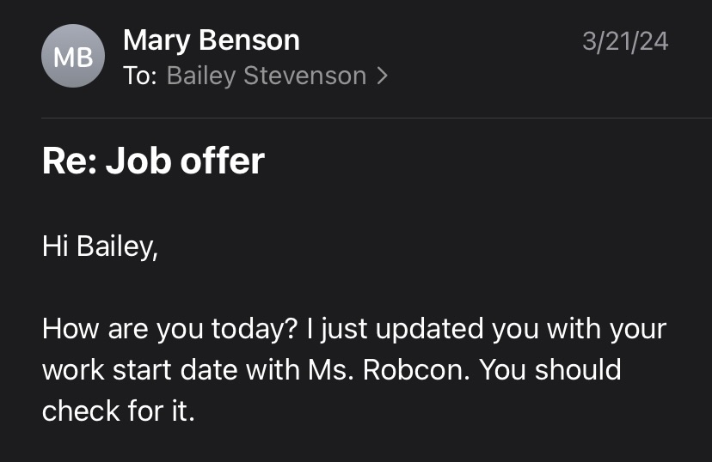
Task: Click the words You should
Action: point(550,370)
